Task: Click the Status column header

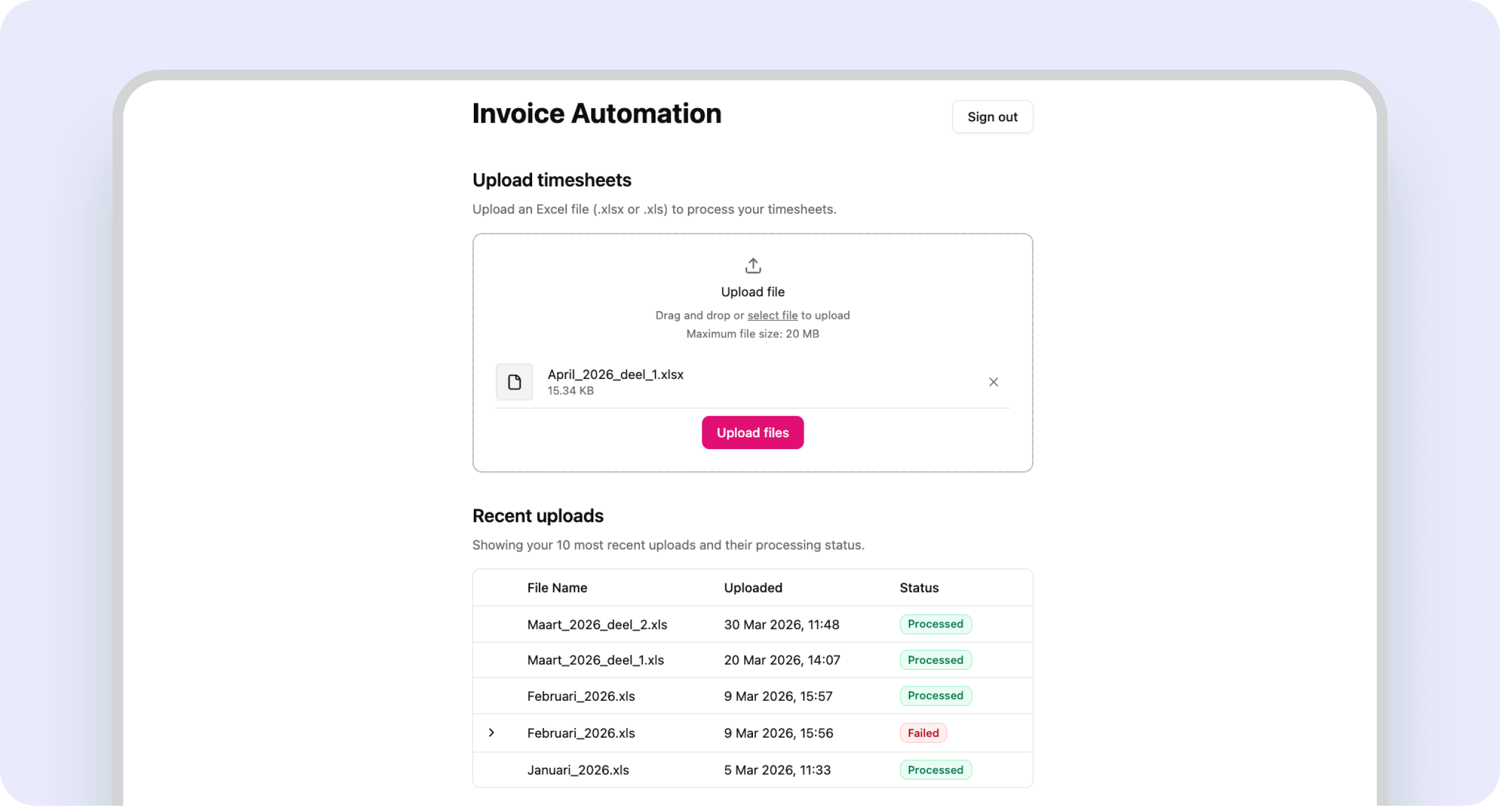Action: click(918, 588)
